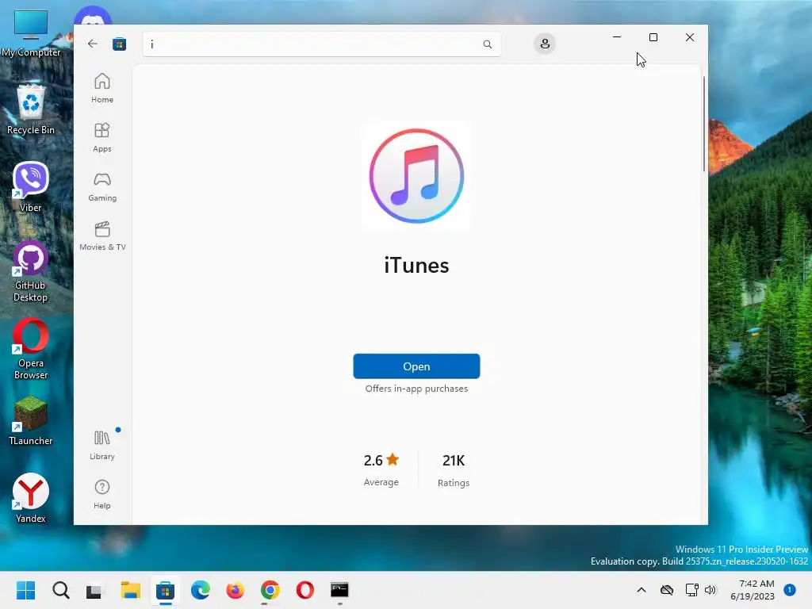
Task: Close the Microsoft Store window
Action: (x=690, y=37)
